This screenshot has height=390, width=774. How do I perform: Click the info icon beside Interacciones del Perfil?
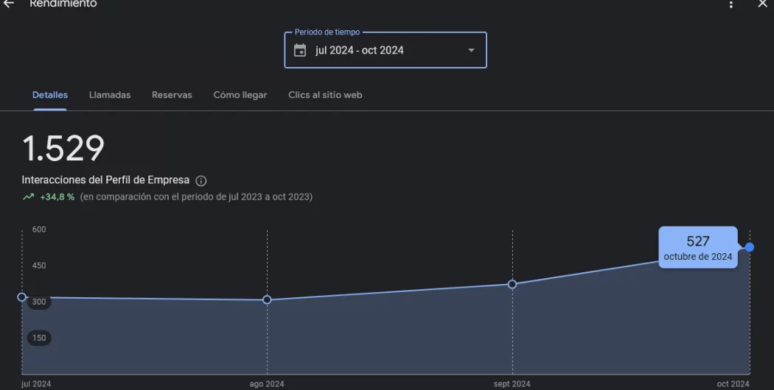[x=201, y=181]
